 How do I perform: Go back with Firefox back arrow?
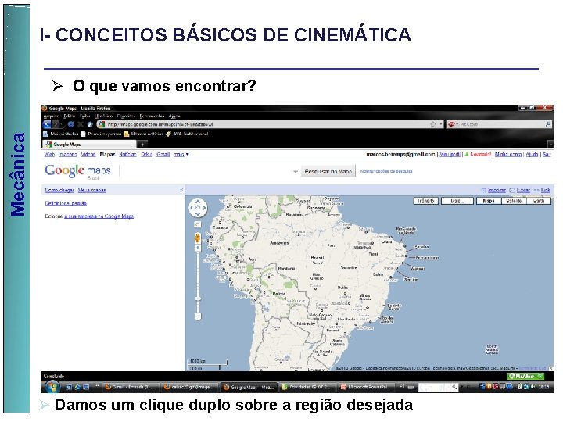(47, 124)
